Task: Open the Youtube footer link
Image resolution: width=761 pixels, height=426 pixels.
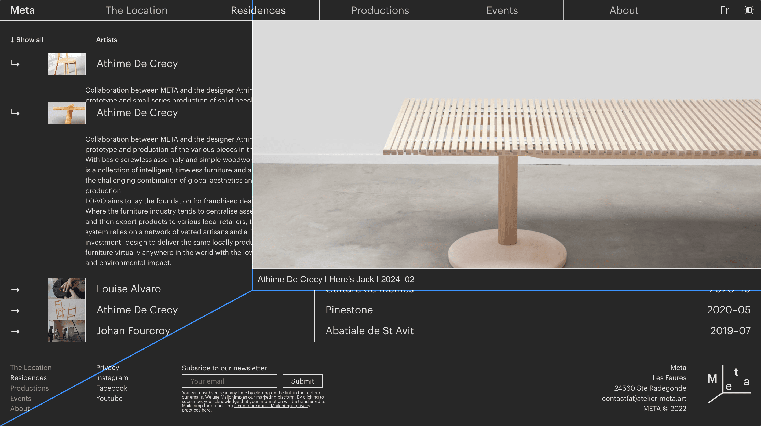Action: [x=109, y=398]
